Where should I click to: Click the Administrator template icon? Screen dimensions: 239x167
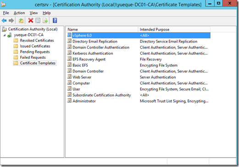(x=69, y=100)
